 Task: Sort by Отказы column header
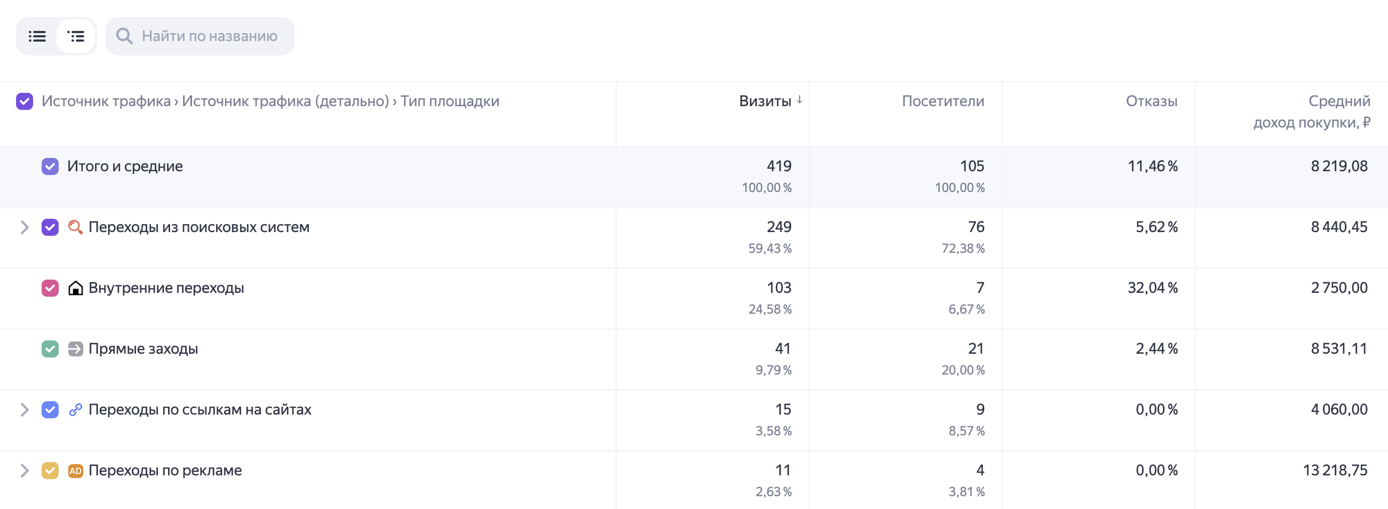(x=1152, y=101)
